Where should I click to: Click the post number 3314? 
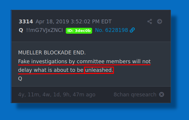[26, 22]
